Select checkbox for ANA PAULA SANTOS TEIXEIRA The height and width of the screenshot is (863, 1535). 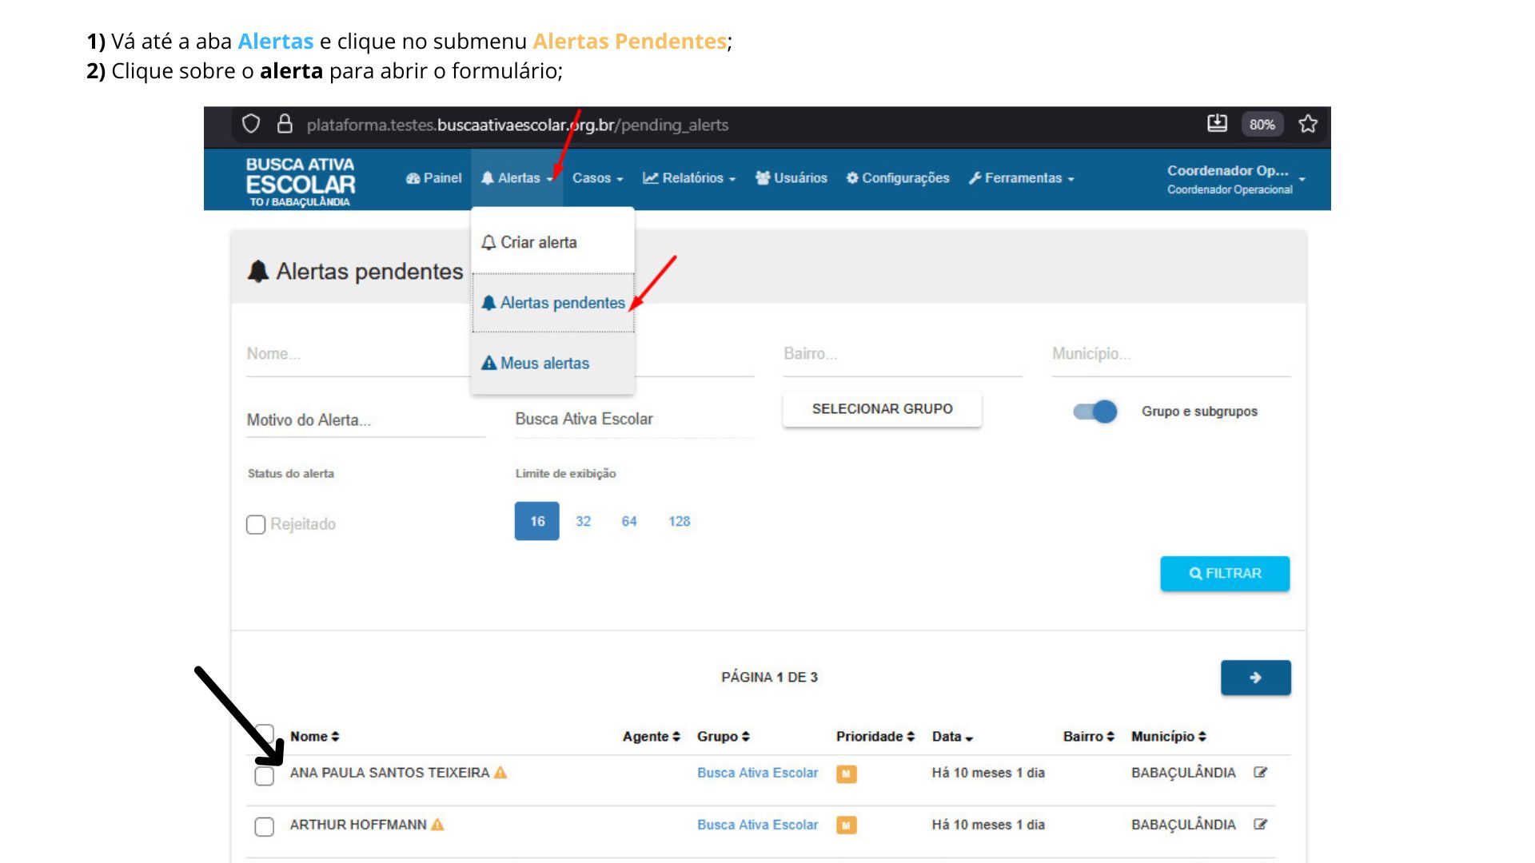[x=265, y=776]
